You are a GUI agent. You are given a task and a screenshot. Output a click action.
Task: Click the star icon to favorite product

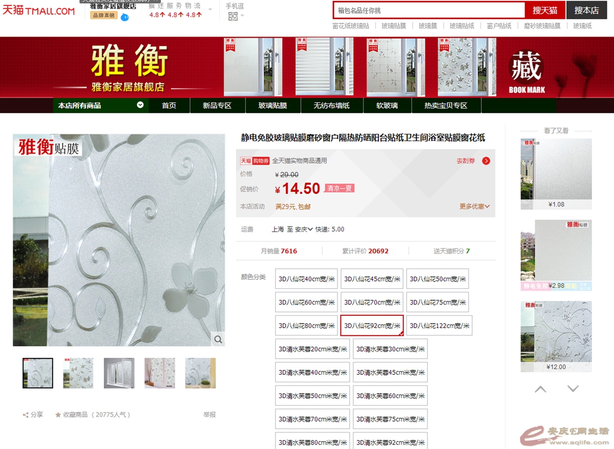tap(58, 415)
